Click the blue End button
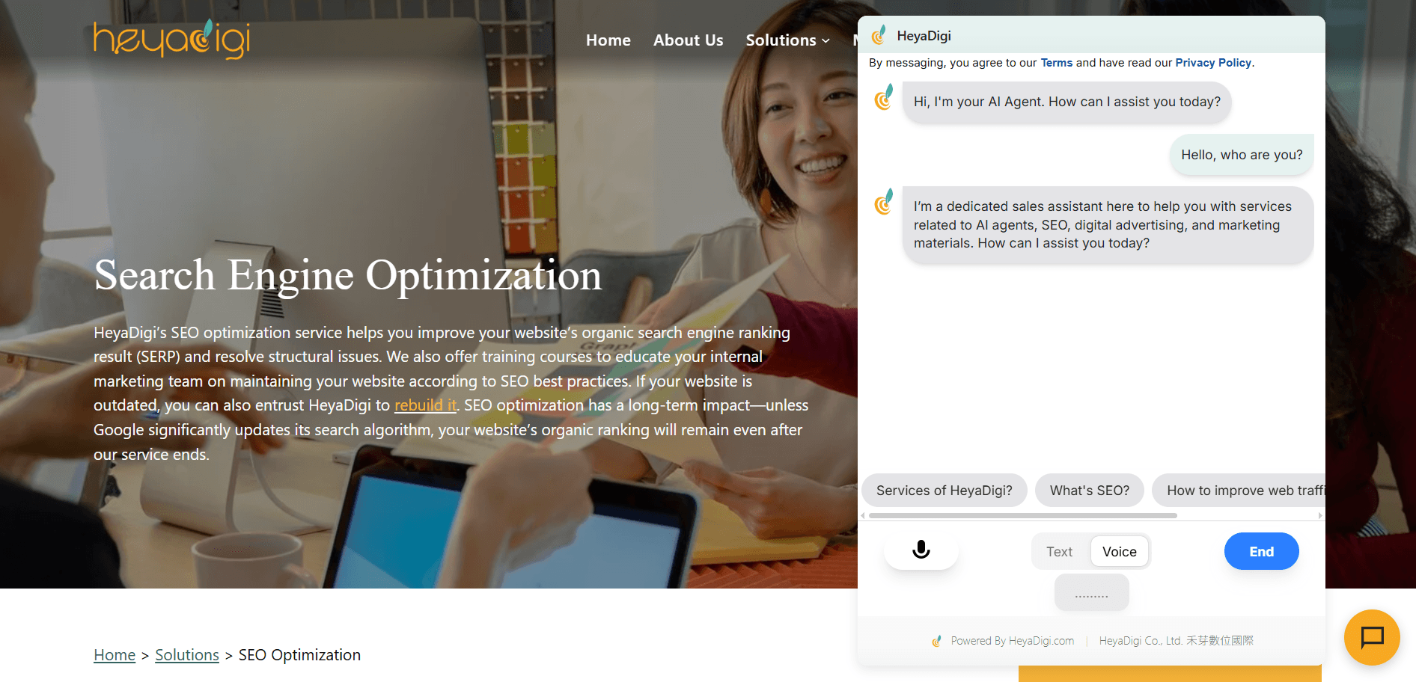The height and width of the screenshot is (682, 1416). pyautogui.click(x=1261, y=551)
